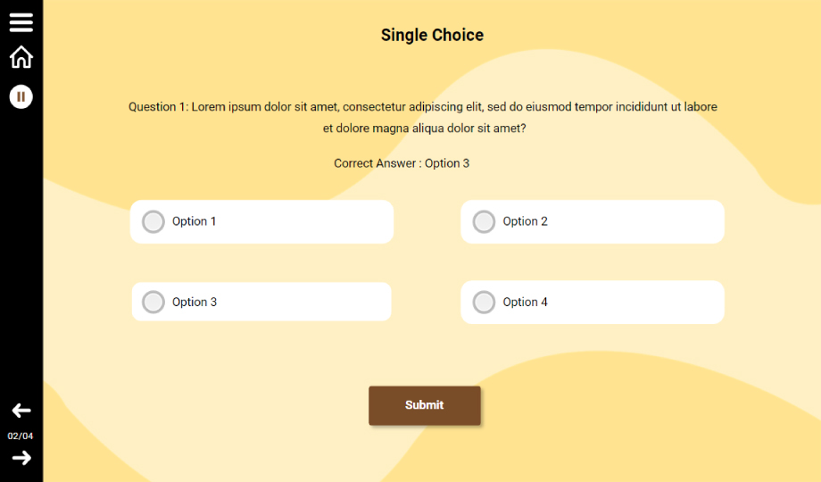Click the 02/04 page counter

(21, 436)
